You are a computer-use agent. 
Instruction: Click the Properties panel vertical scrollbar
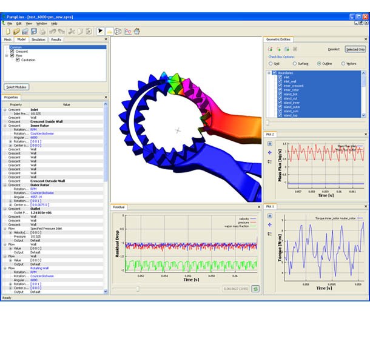pyautogui.click(x=106, y=143)
